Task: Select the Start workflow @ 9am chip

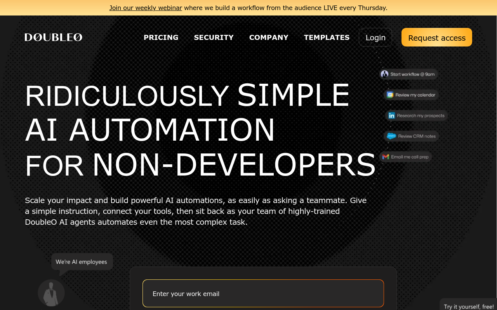Action: tap(409, 74)
